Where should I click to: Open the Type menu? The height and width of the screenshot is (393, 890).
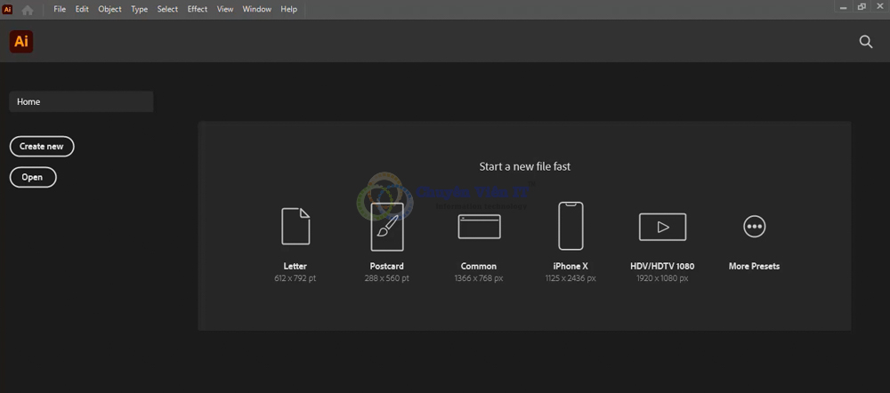click(x=139, y=9)
